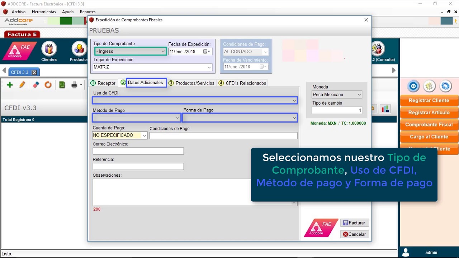Click the pencil edit-record icon
Viewport: 459px width, 258px height.
pyautogui.click(x=22, y=85)
